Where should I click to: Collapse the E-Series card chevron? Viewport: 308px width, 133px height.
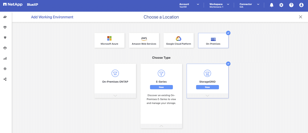pyautogui.click(x=161, y=126)
